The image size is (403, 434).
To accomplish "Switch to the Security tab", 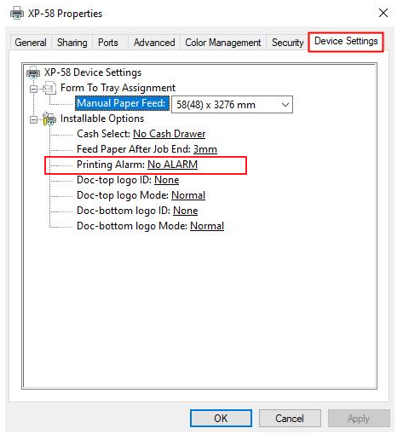I will (x=288, y=43).
